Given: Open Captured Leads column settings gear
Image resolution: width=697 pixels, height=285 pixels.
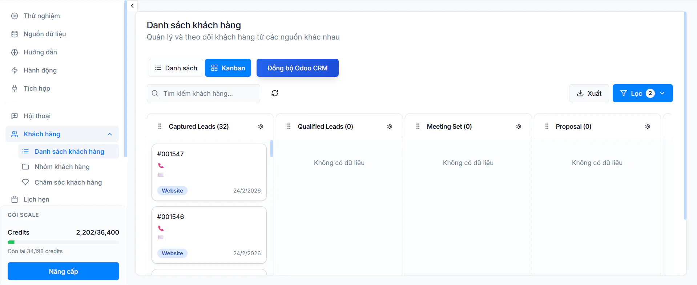Looking at the screenshot, I should [261, 126].
